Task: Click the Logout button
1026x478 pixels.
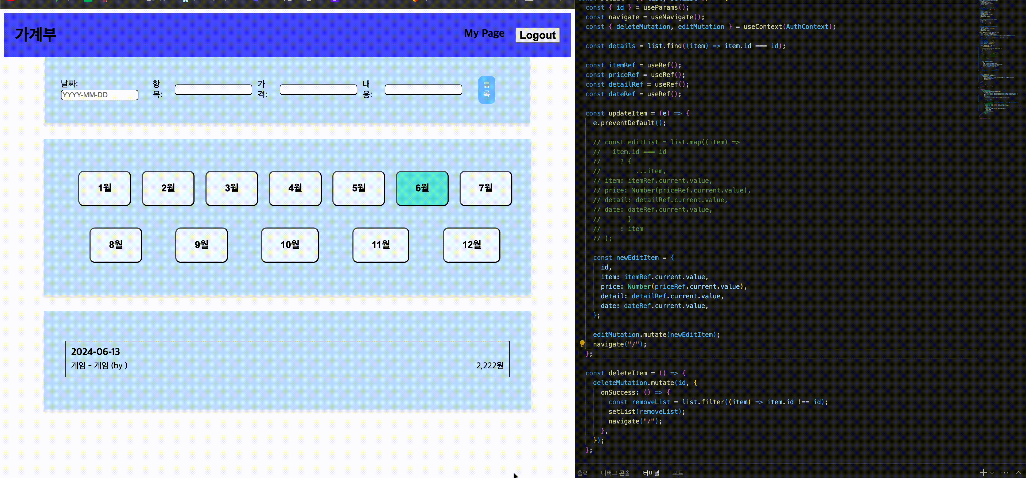Action: tap(537, 35)
